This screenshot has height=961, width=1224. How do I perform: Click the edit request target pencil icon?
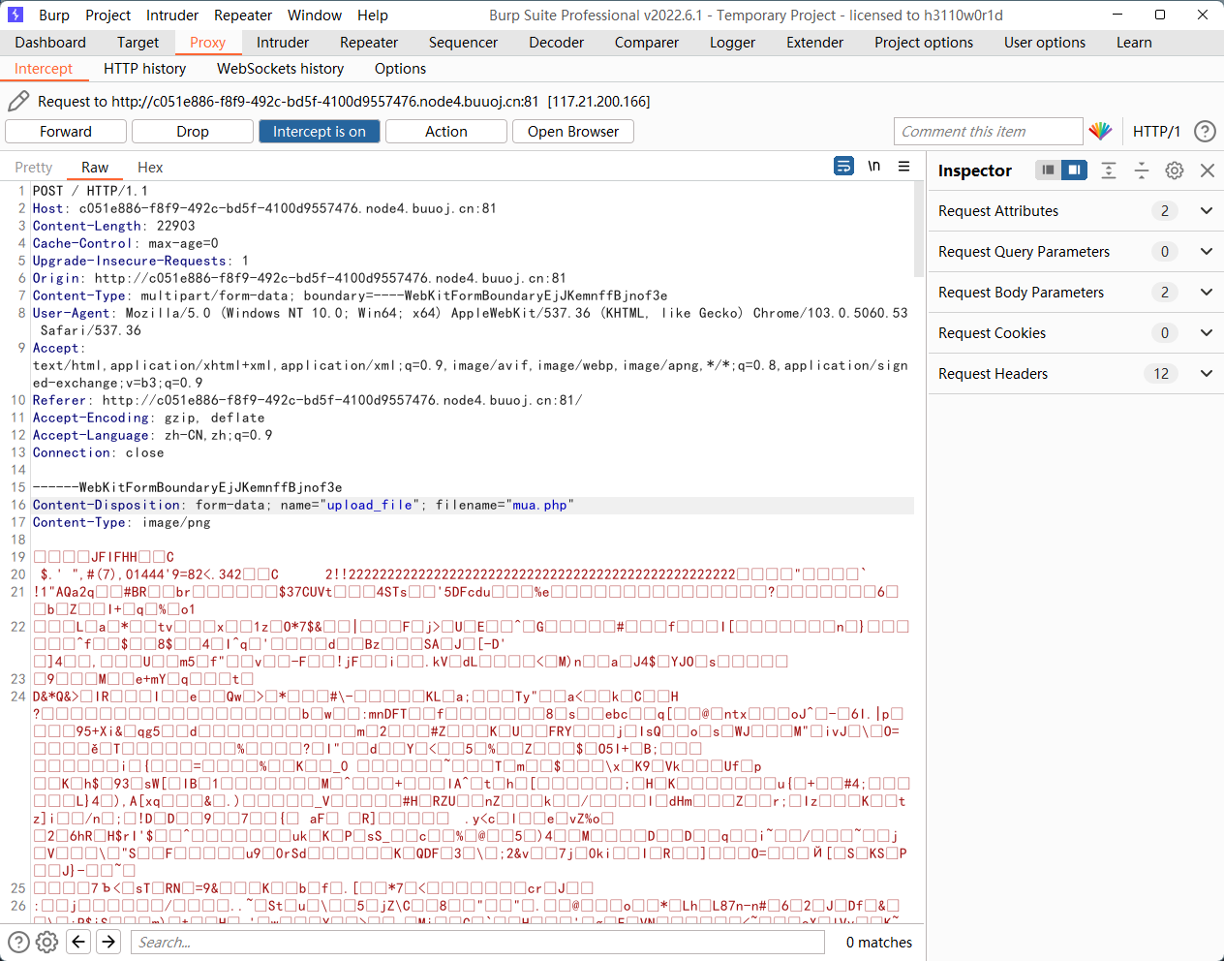(x=18, y=101)
